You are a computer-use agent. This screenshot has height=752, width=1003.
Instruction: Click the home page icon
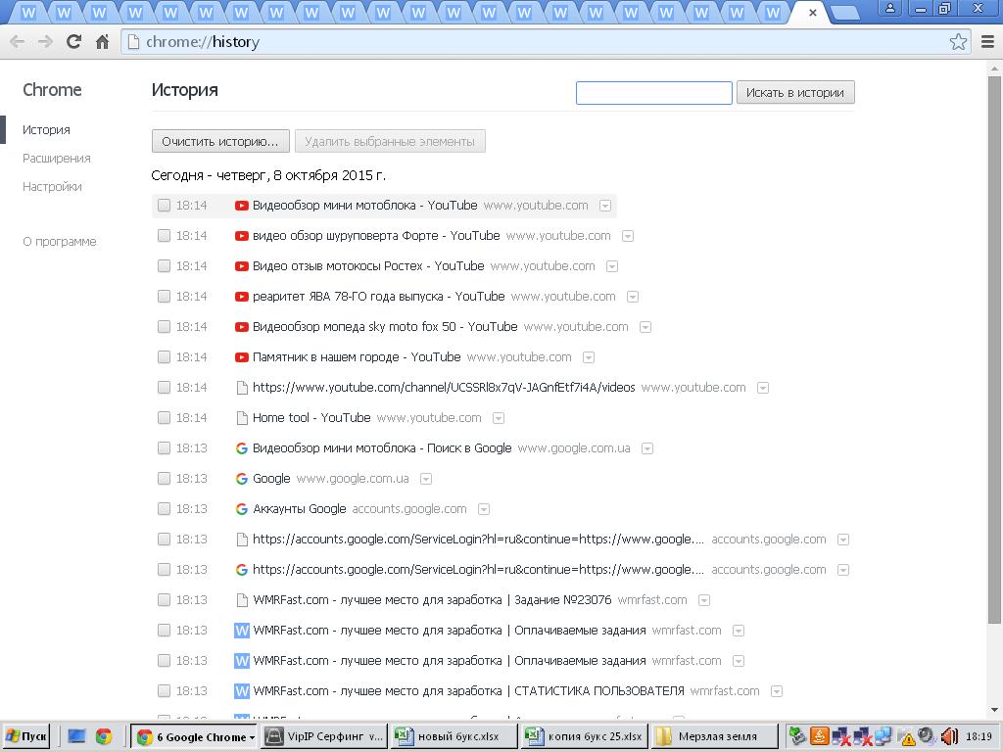click(102, 42)
